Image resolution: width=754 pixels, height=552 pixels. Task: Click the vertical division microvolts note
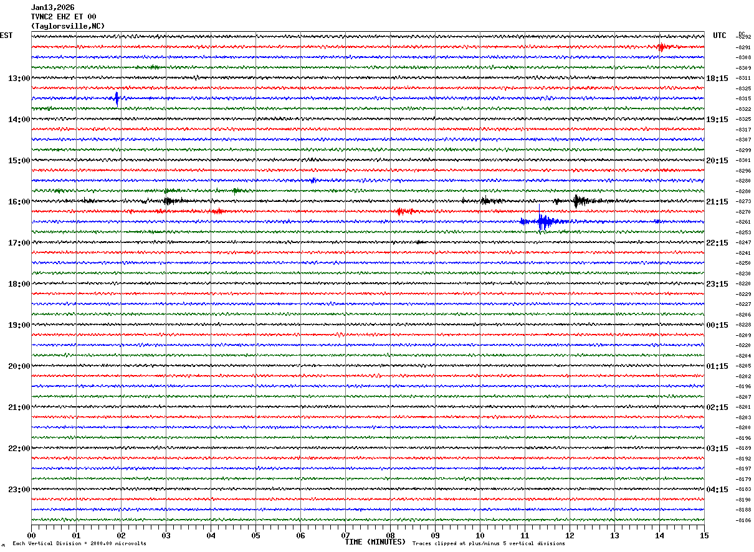coord(79,543)
